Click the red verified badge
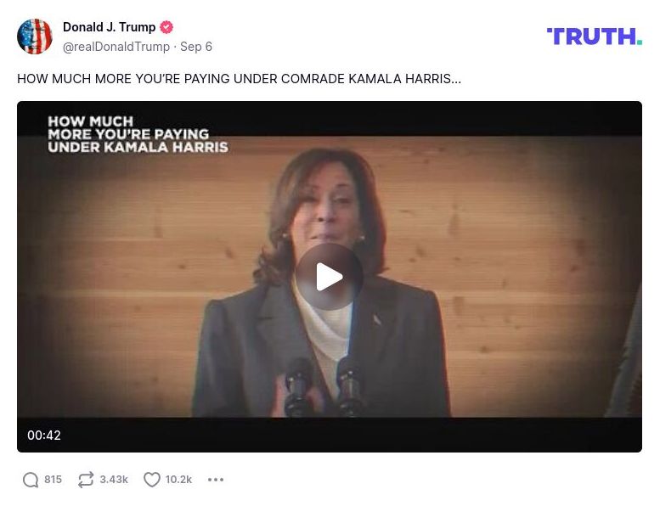Image resolution: width=660 pixels, height=506 pixels. [x=166, y=27]
